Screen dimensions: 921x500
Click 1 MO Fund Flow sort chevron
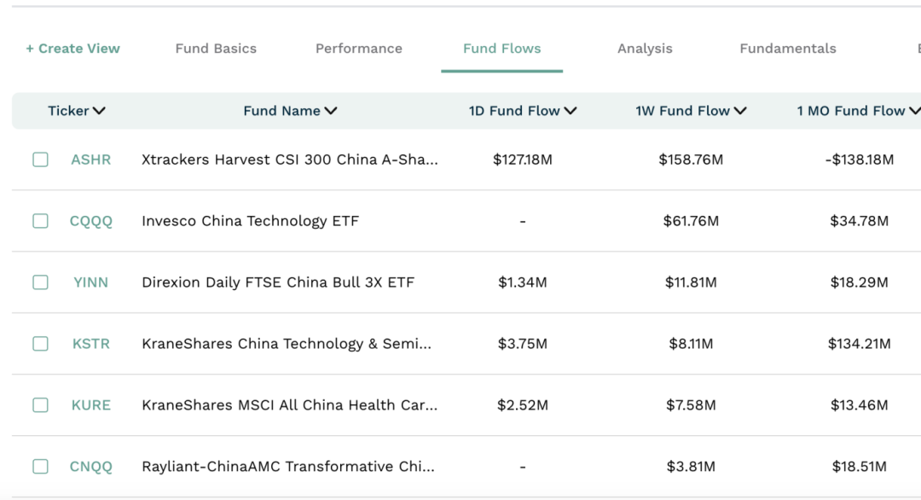[914, 111]
